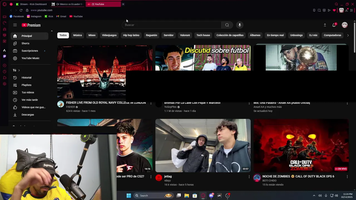This screenshot has height=200, width=356.
Task: Open the Easy Setup sliders icon
Action: click(x=352, y=10)
